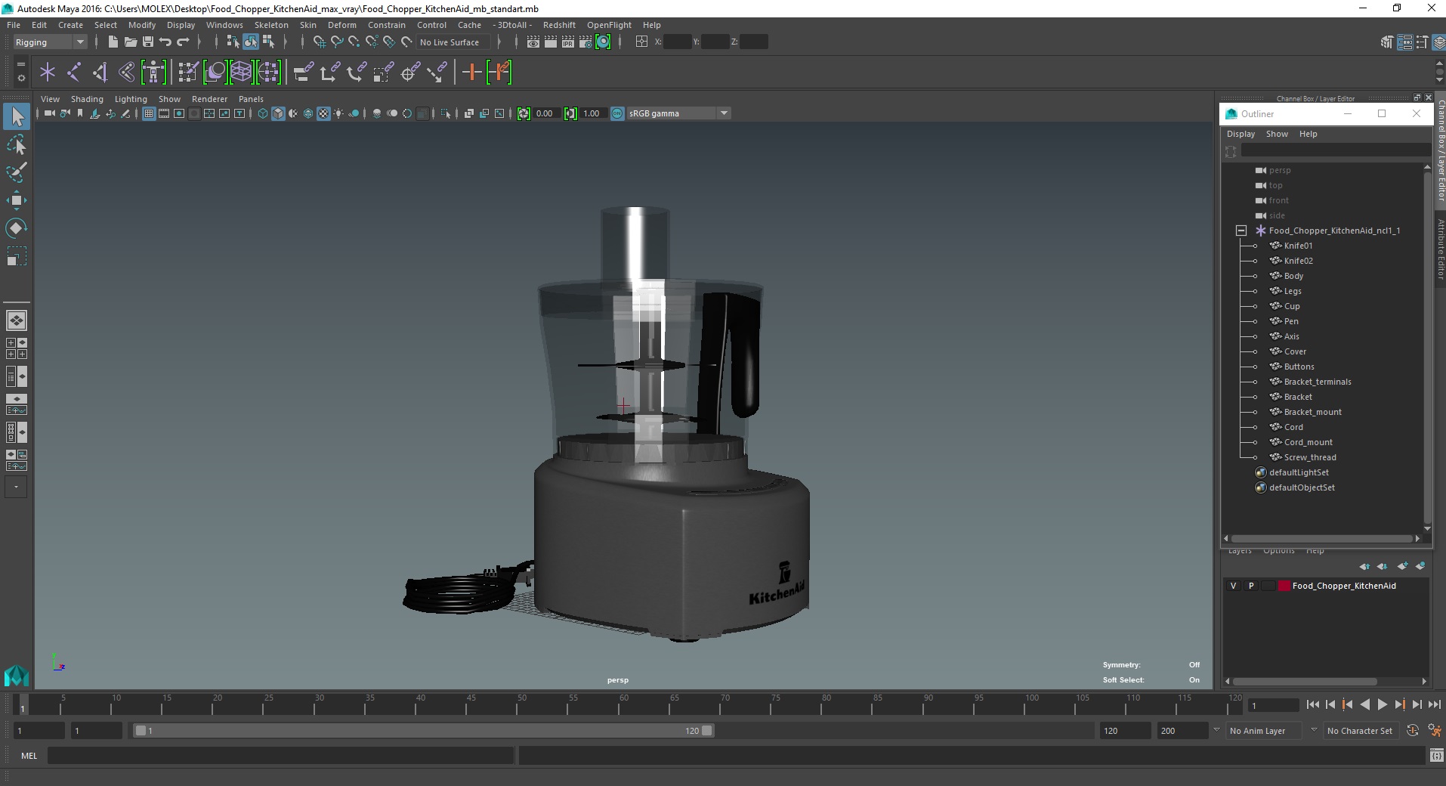Toggle playback P box of Food_Chopper_KitchenAid layer
Screen dimensions: 1446x786
1251,586
